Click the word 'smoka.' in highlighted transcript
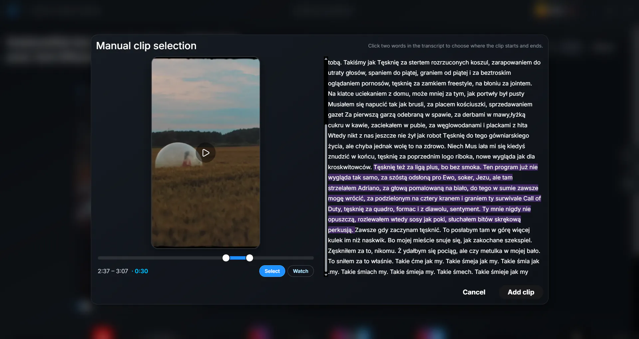Screen dimensions: 639x339 coord(472,167)
